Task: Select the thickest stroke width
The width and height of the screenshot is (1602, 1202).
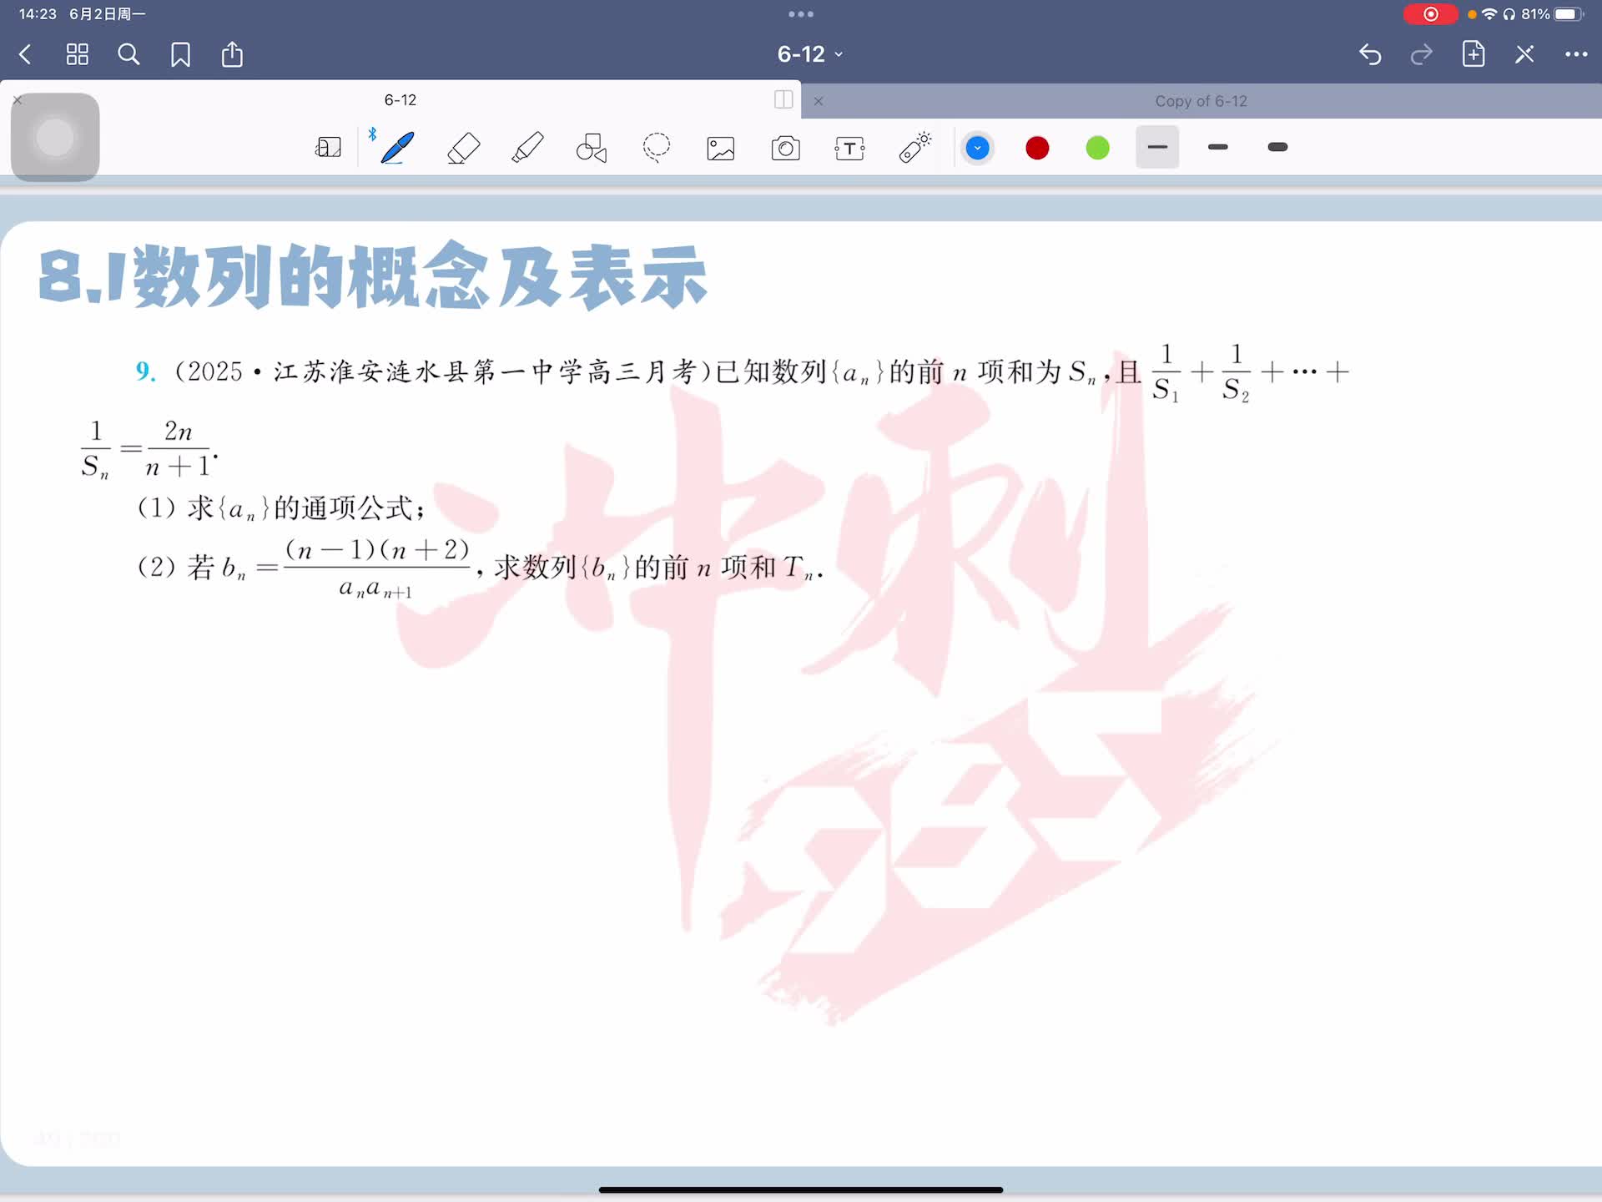Action: pyautogui.click(x=1277, y=148)
